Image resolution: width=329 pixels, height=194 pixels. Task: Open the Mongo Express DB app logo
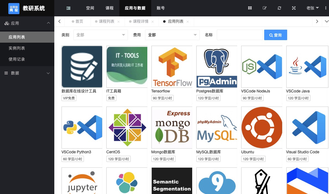[172, 127]
